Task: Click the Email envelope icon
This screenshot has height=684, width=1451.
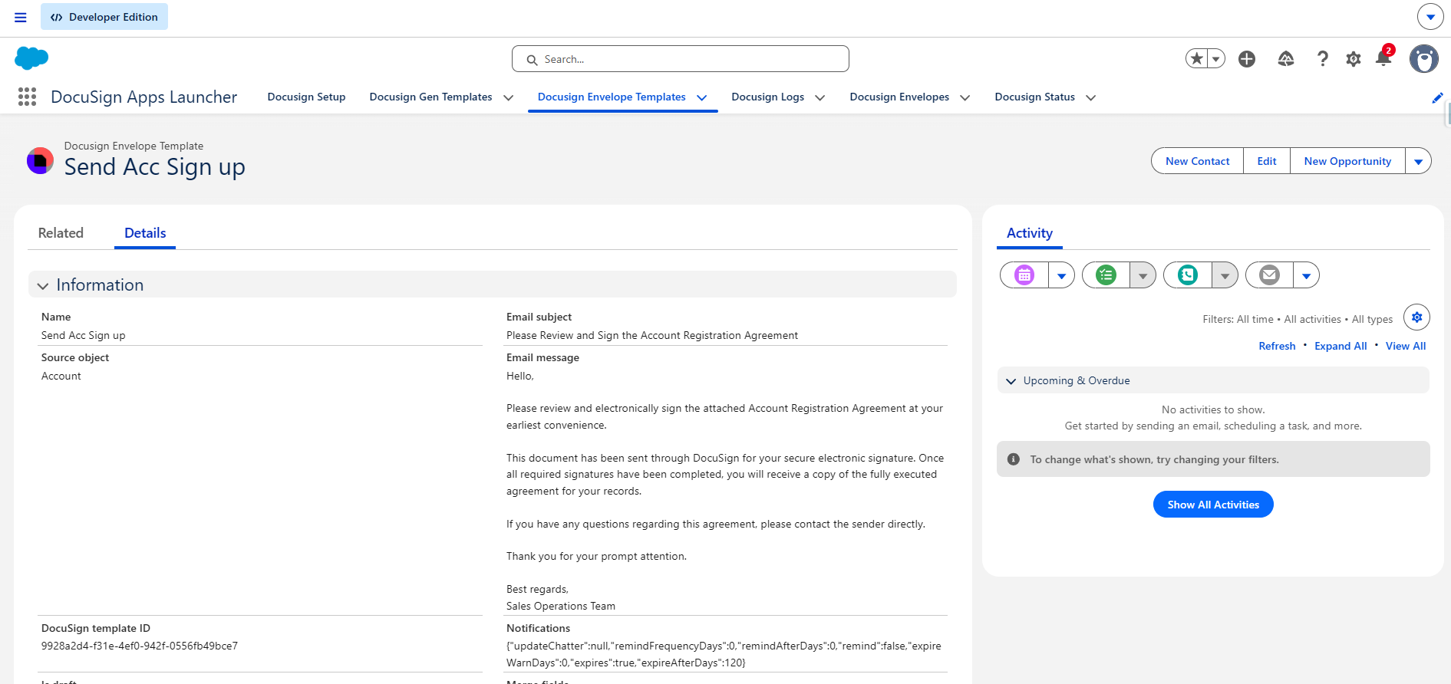Action: pos(1269,275)
